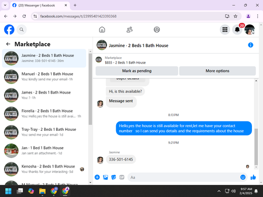Click the address bar URL
Viewport: 263px width, 197px height.
coord(78,16)
